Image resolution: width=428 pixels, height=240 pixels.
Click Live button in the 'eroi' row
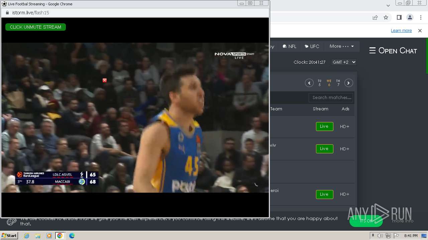point(324,194)
